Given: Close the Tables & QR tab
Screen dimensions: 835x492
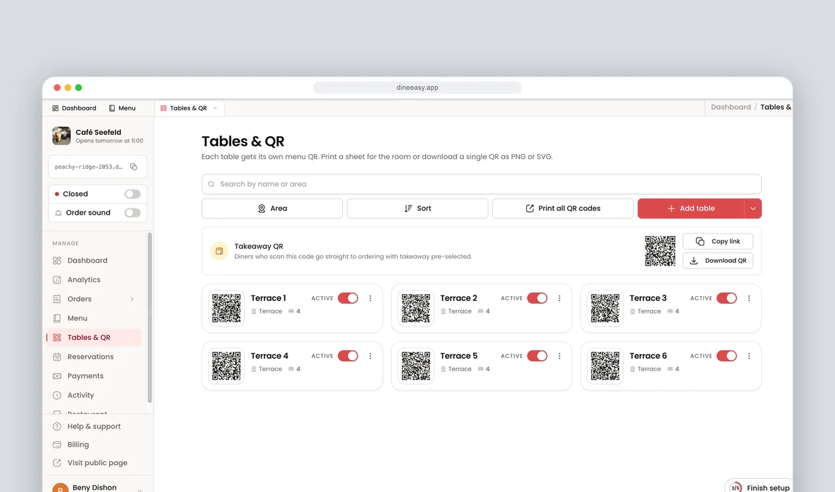Looking at the screenshot, I should click(x=215, y=108).
